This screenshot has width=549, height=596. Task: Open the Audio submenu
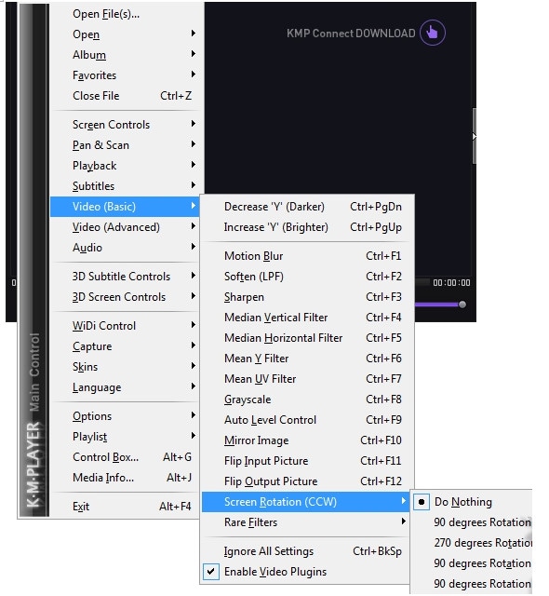(x=125, y=248)
